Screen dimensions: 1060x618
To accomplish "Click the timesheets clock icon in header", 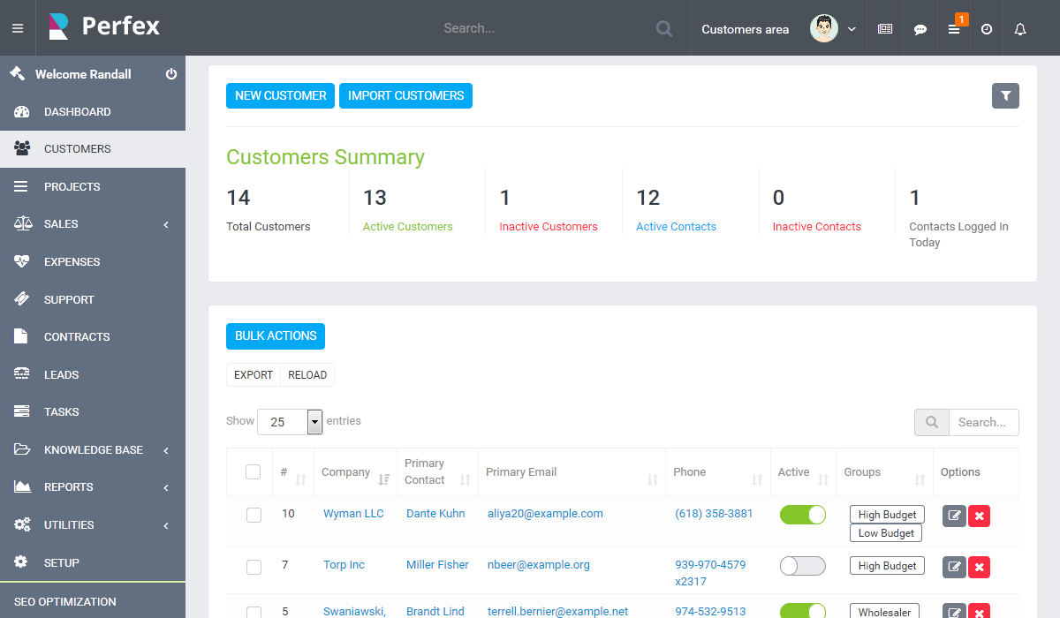I will 987,29.
